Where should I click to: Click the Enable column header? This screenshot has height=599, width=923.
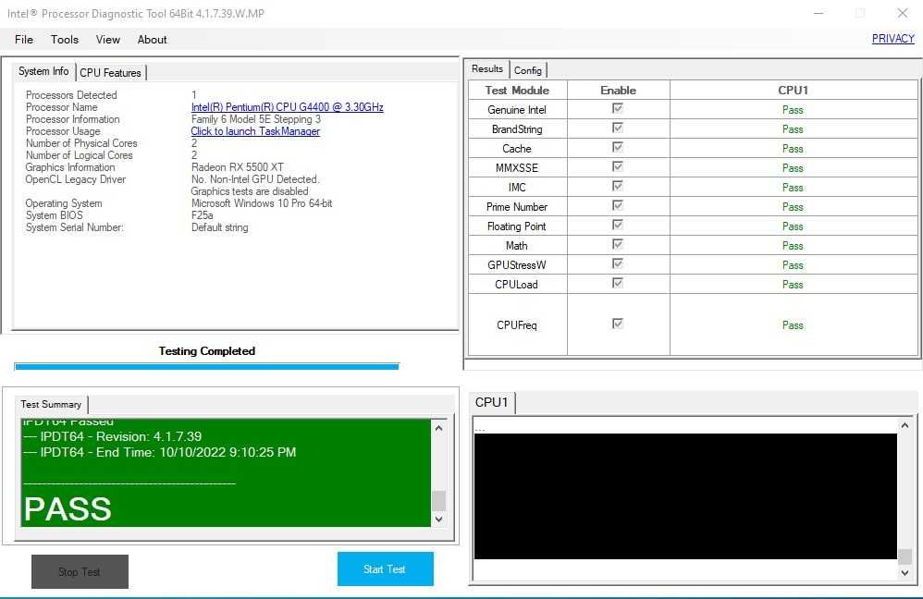point(618,90)
